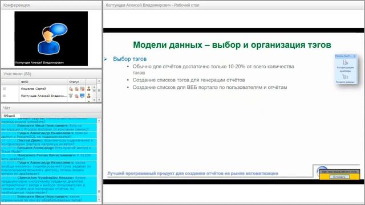
Task: Click bullet text Создание списков тэгов для генерации отчётов
Action: (189, 80)
